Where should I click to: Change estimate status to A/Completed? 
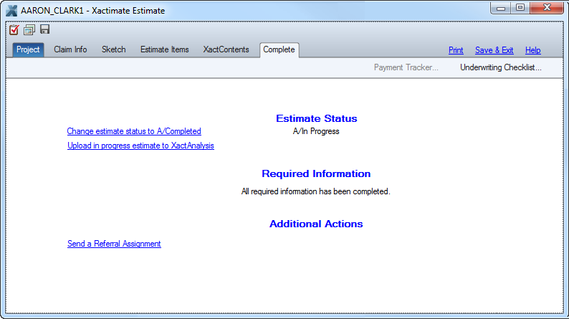134,131
